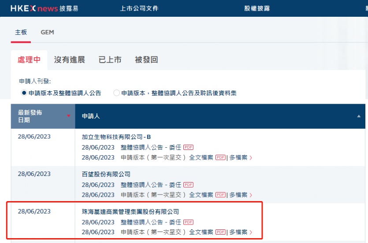Open PDF icon for 珠海萬達 申請版本 全文檔案
368x243 pixels.
220,232
